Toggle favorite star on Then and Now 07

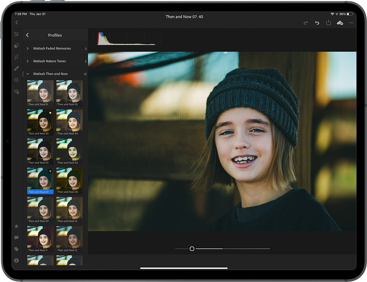point(50,171)
